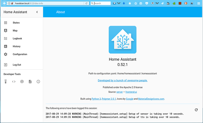The width and height of the screenshot is (203, 123).
Task: Open History in the sidebar
Action: [22, 46]
